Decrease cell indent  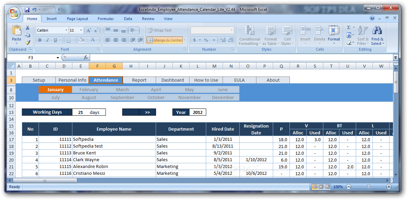pyautogui.click(x=132, y=40)
